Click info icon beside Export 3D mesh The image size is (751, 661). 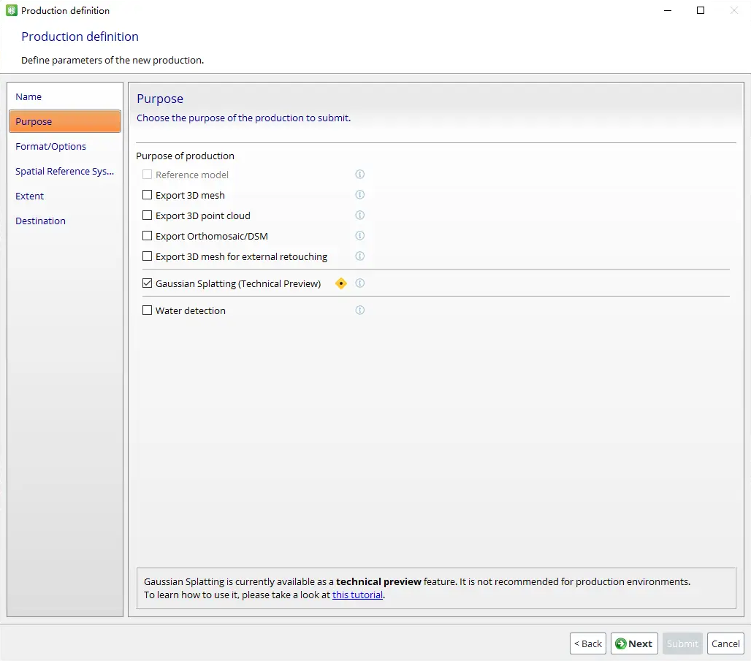pos(359,195)
